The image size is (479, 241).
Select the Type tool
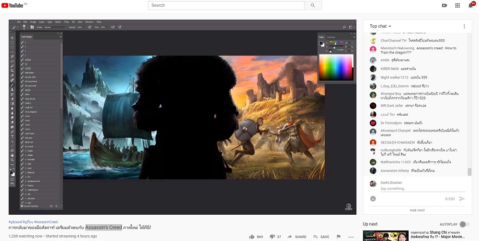(12, 136)
